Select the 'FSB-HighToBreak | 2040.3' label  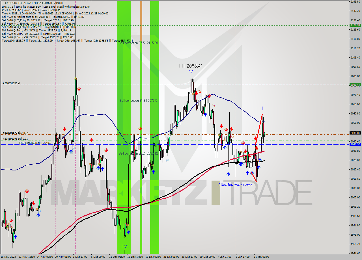[x=35, y=143]
